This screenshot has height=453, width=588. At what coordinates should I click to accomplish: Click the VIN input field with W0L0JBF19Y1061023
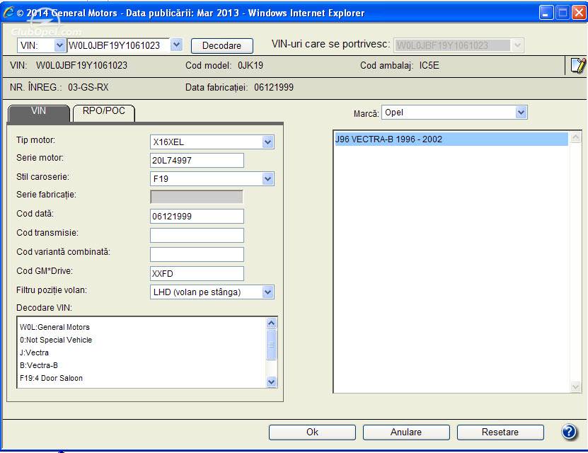[118, 45]
